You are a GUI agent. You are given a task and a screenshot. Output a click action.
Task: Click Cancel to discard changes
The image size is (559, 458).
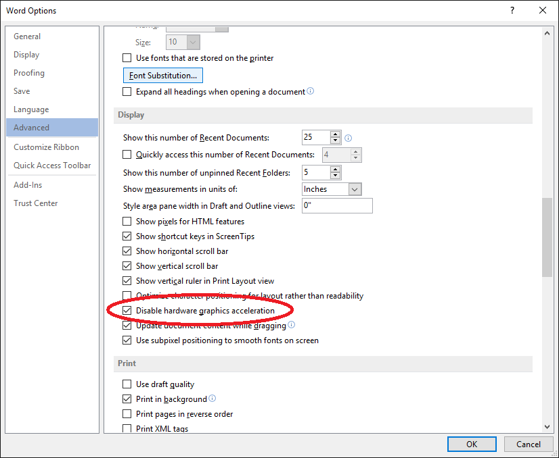point(529,444)
